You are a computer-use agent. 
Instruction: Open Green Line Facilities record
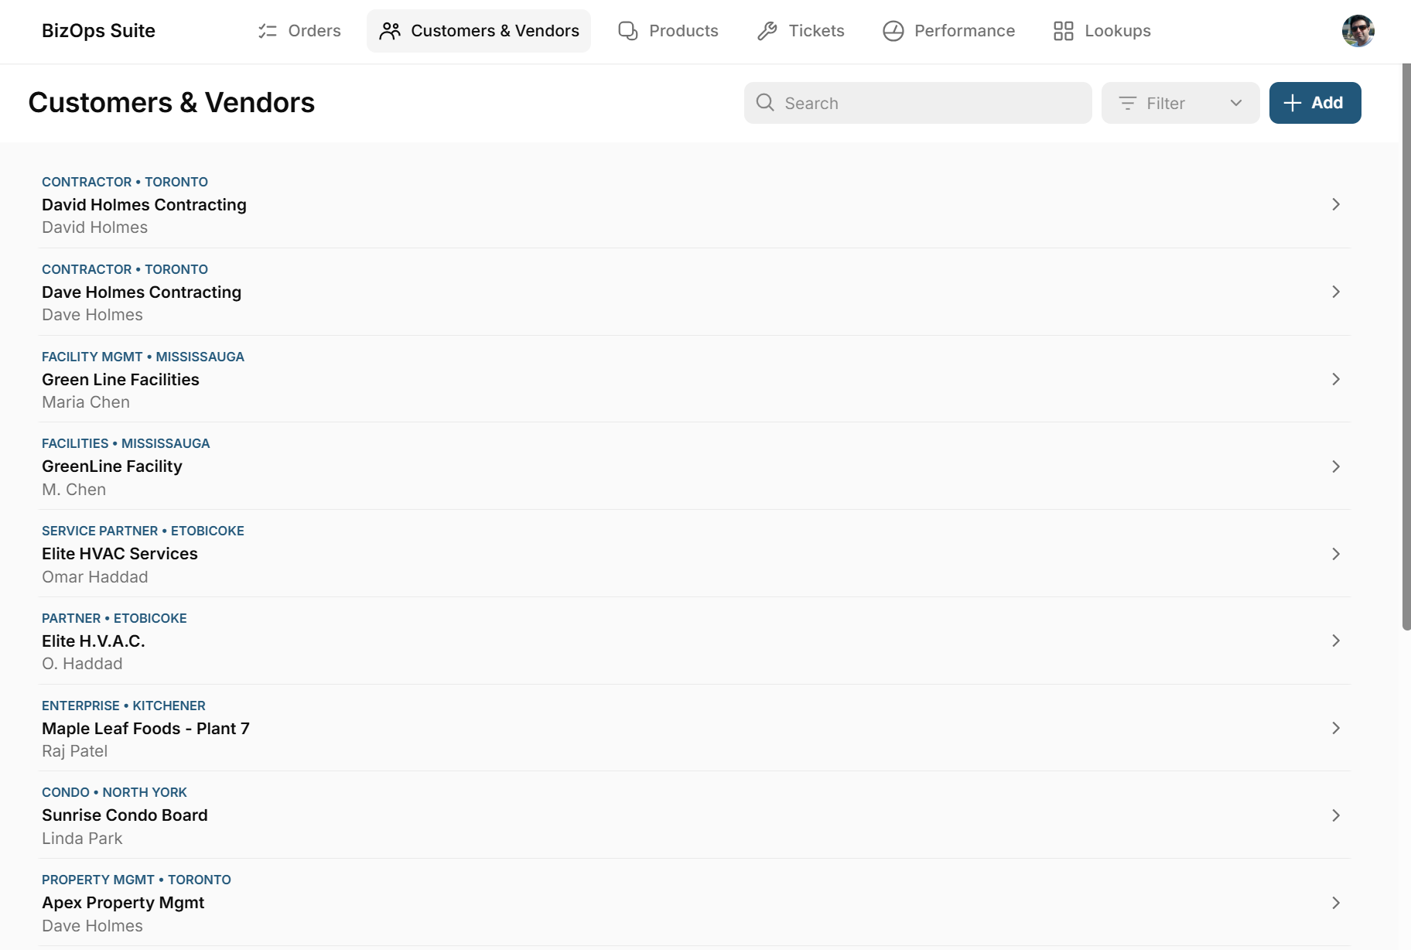(x=695, y=379)
